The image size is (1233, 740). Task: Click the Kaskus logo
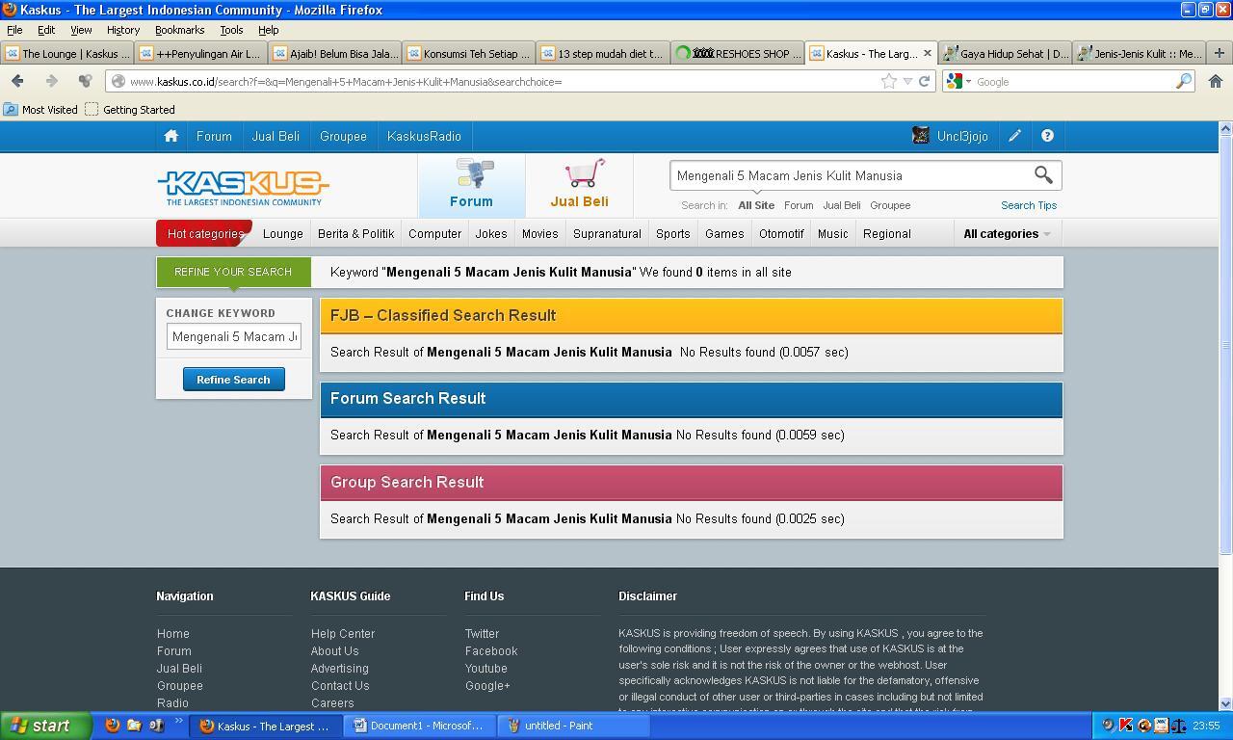(x=244, y=188)
